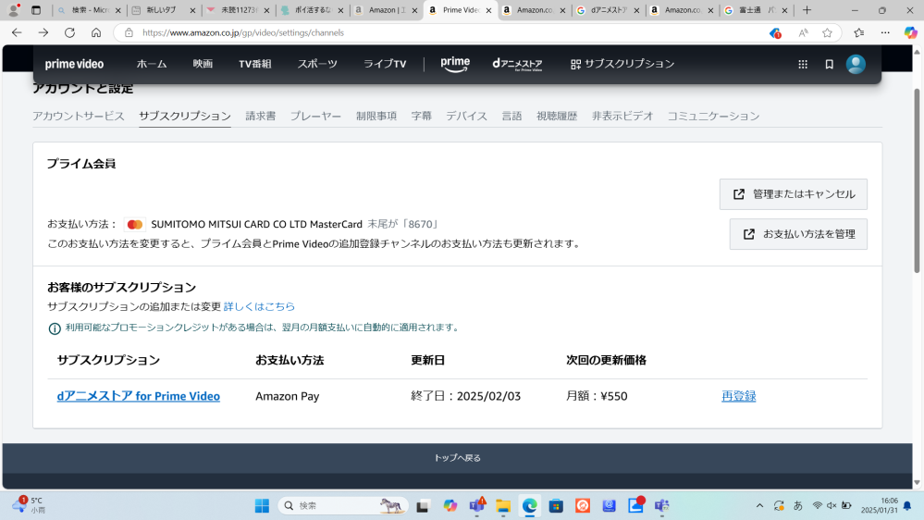Show hidden system tray icons
This screenshot has height=520, width=924.
[759, 506]
